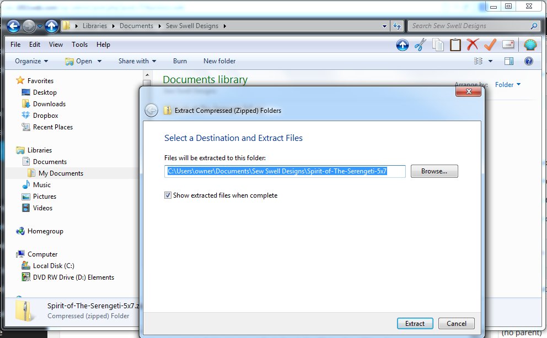Click the red X Delete toolbar icon
The height and width of the screenshot is (338, 547).
[x=473, y=45]
